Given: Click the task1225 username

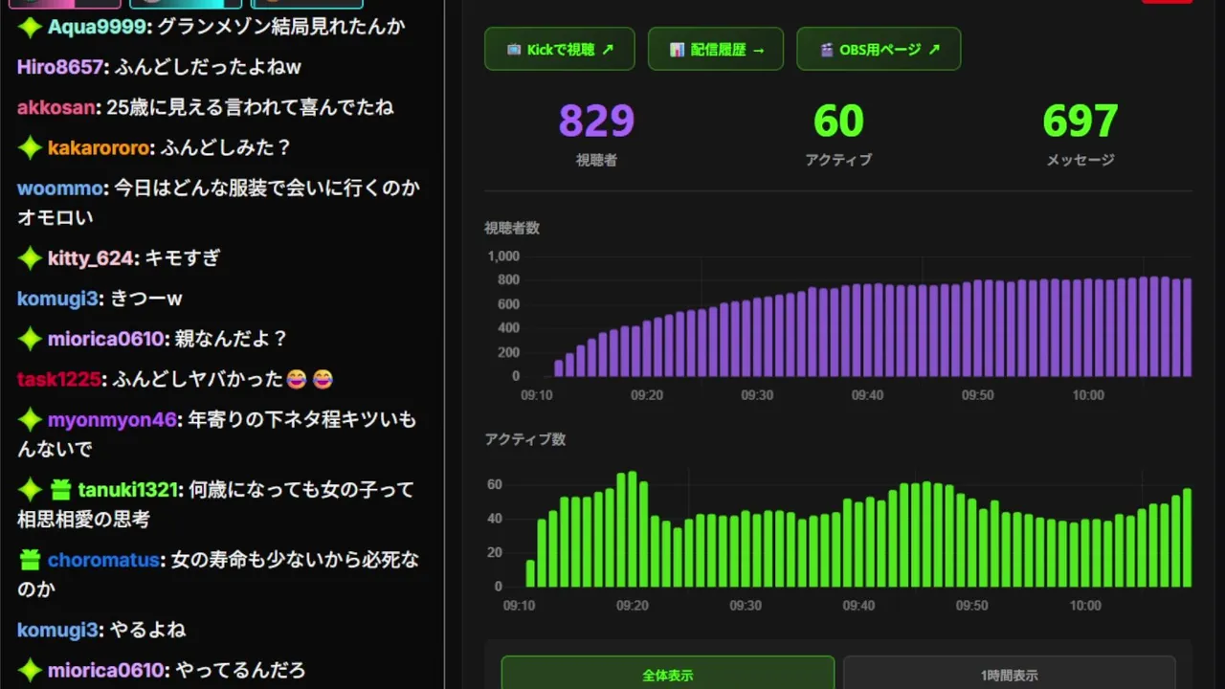Looking at the screenshot, I should tap(58, 380).
